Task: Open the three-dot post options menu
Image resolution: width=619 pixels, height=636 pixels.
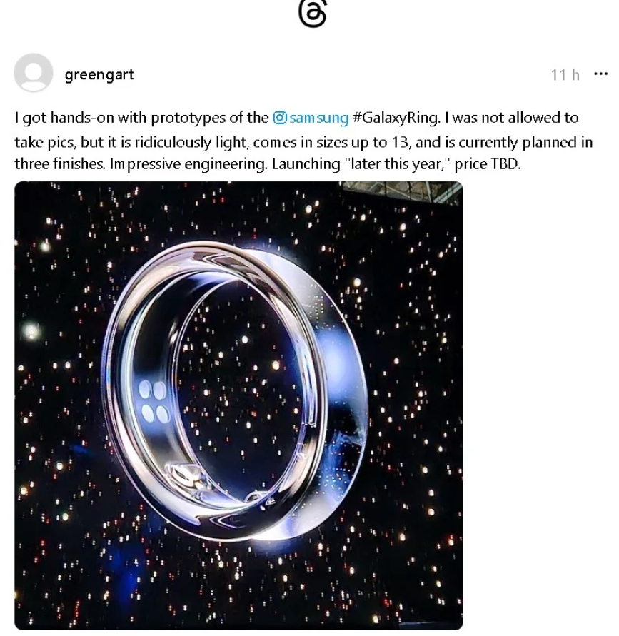Action: tap(600, 74)
